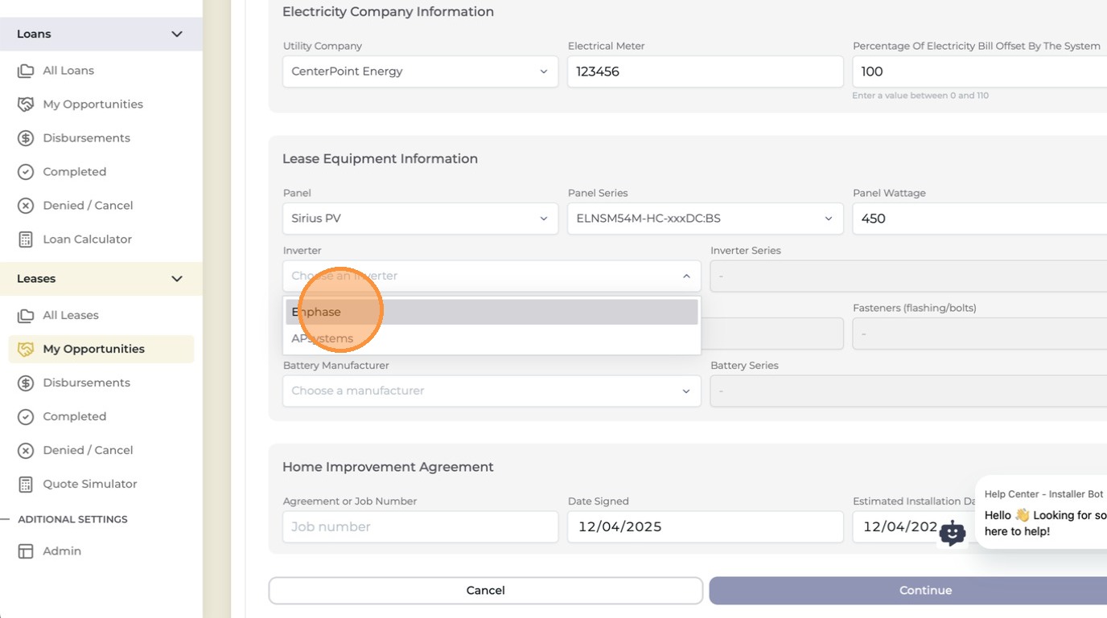
Task: Click the Percentage Offset input field
Action: point(980,72)
